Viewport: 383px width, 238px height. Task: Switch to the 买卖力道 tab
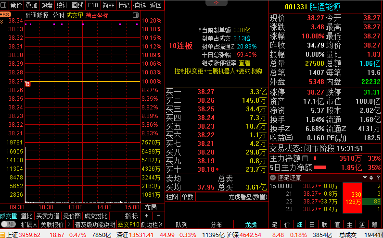pos(48,216)
